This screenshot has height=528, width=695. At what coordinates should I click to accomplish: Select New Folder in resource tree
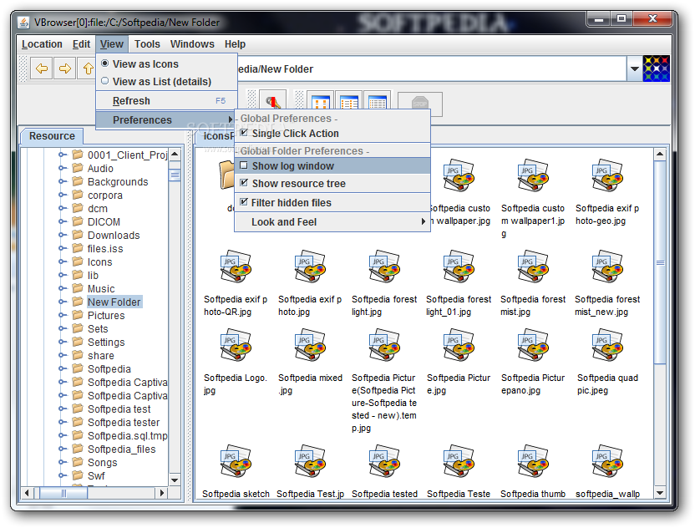114,302
